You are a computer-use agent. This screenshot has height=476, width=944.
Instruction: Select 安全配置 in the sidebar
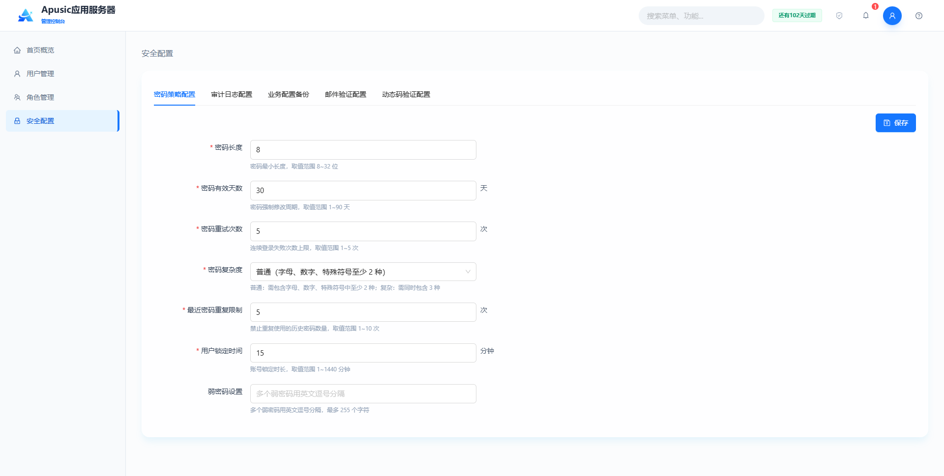tap(62, 121)
